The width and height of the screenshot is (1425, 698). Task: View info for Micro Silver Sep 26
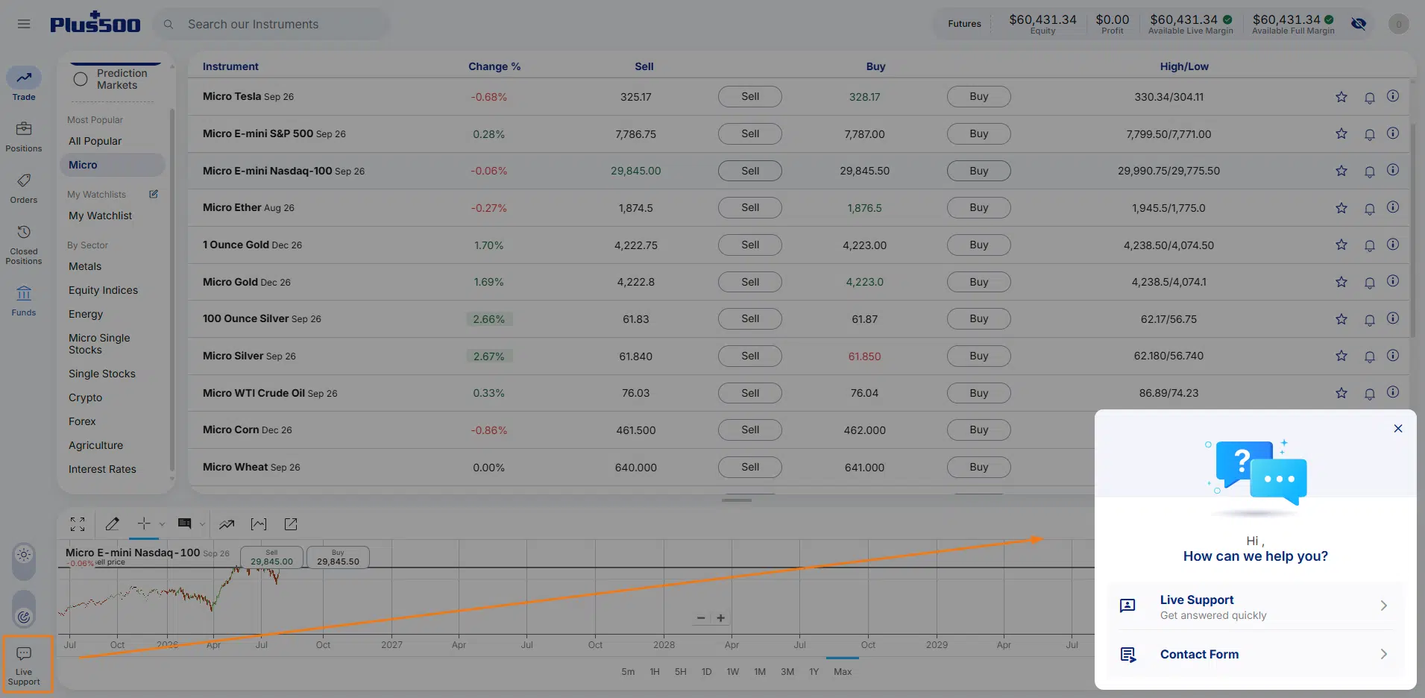point(1393,356)
